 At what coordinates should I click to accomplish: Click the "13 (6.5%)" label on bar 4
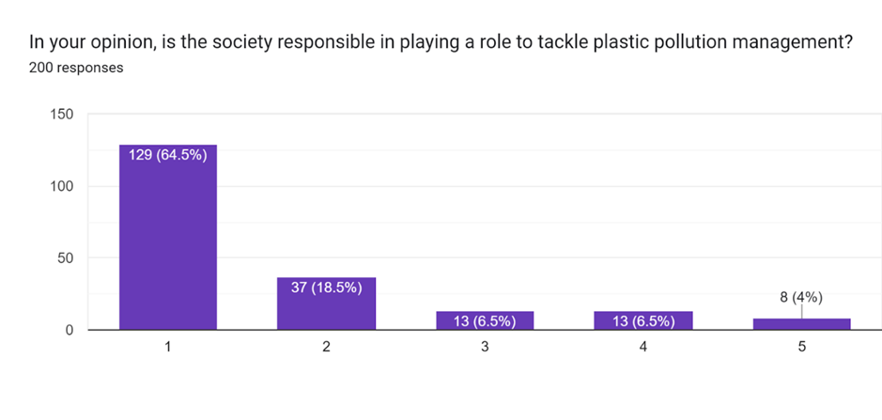[643, 321]
